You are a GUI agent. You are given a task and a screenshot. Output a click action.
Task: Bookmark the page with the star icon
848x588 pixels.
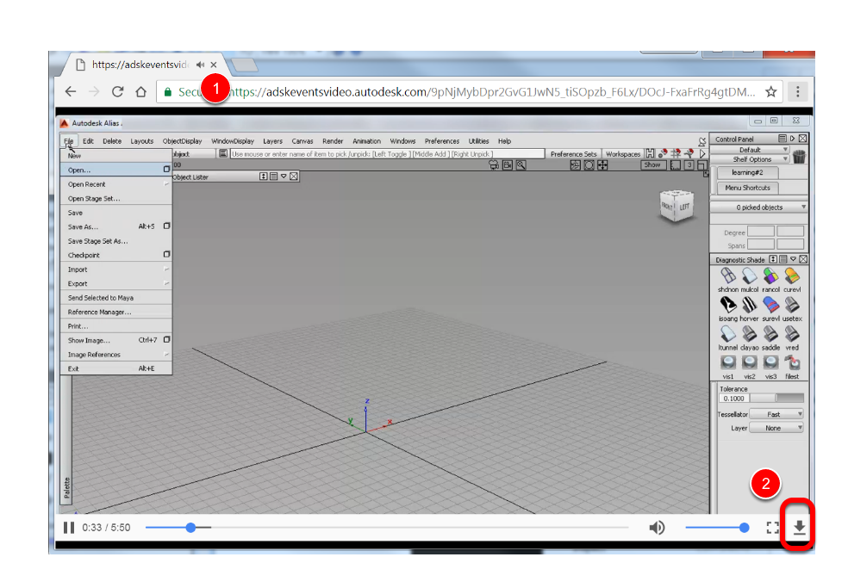point(771,92)
